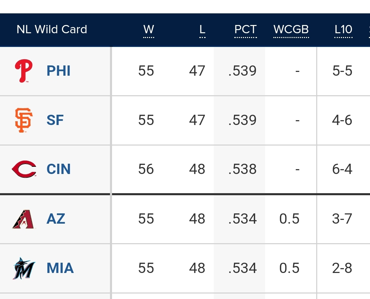Click Miami's 2-8 last ten record
Viewport: 370px width, 299px height.
pyautogui.click(x=342, y=268)
